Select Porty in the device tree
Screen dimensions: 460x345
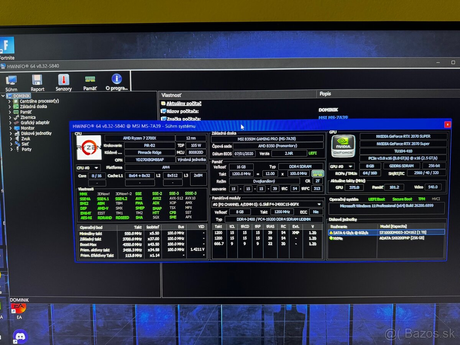coord(26,149)
